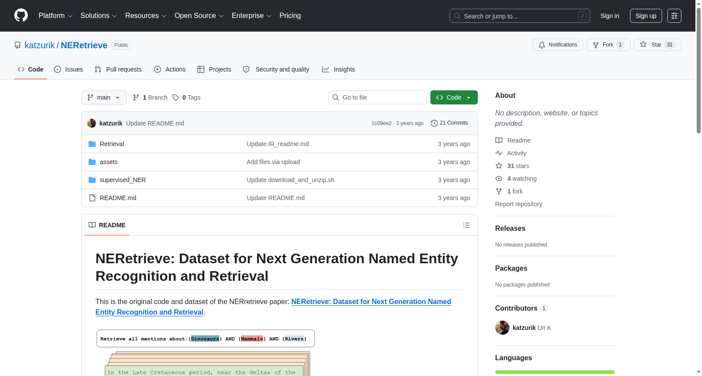Click the Releases heading link
The width and height of the screenshot is (702, 376).
coord(510,228)
